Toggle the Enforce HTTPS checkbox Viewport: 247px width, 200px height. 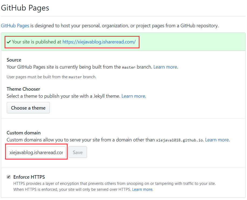9,177
